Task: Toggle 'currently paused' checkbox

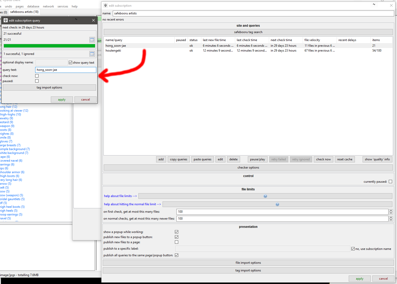Action: pos(391,182)
